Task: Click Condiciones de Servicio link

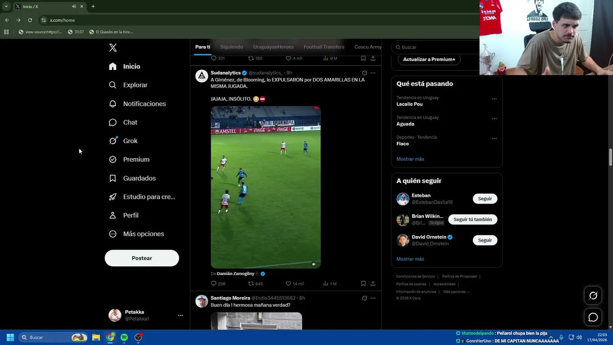Action: (x=415, y=276)
